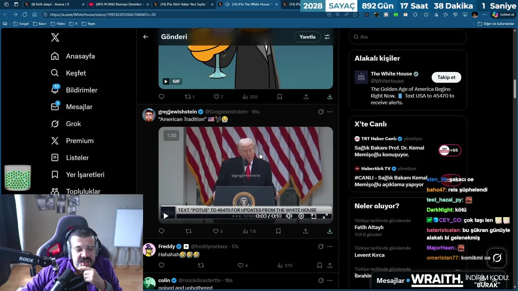Image resolution: width=518 pixels, height=291 pixels.
Task: Click Takip et for The White House
Action: point(446,77)
